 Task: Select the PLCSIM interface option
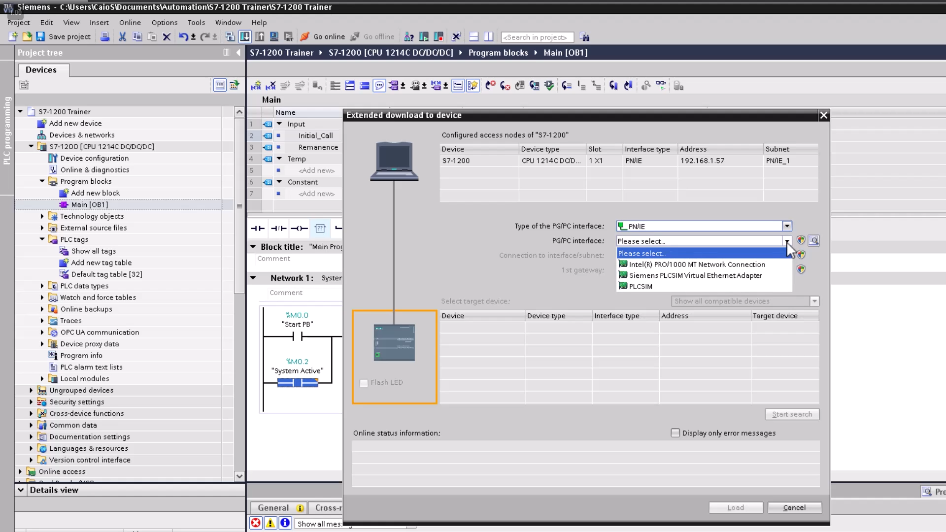pyautogui.click(x=704, y=286)
